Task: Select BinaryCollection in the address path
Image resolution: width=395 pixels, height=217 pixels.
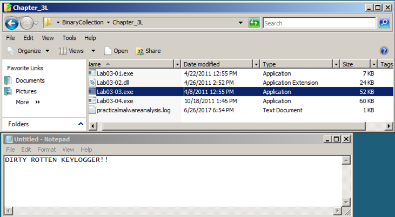Action: coord(83,23)
